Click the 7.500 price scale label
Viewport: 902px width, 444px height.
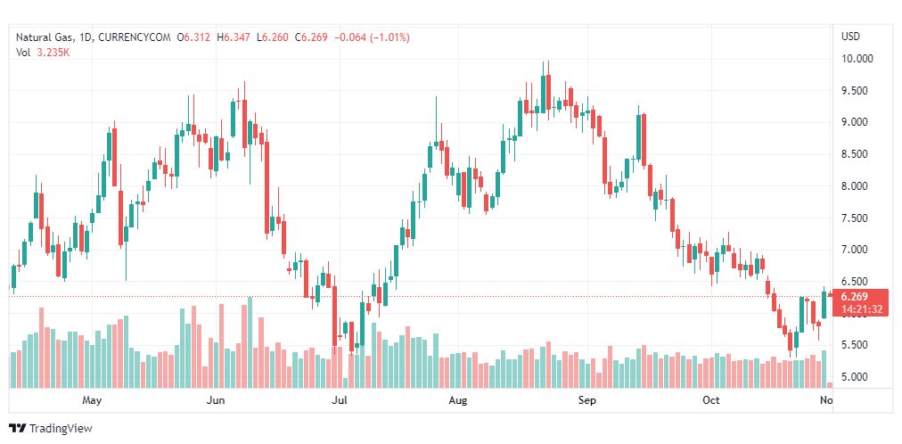click(857, 218)
